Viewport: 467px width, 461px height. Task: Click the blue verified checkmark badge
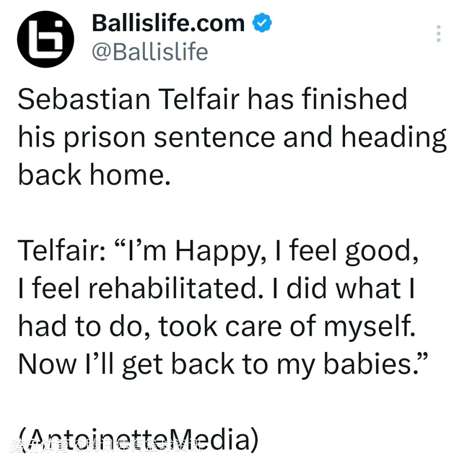pos(262,23)
